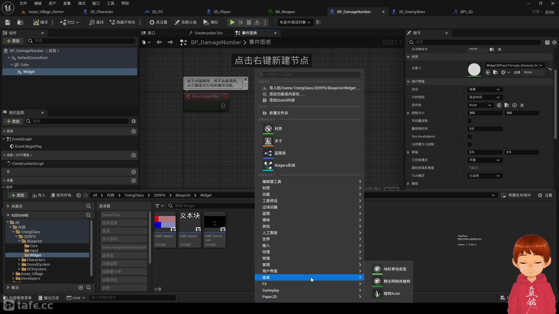Select 关卡 level asset in context menu
This screenshot has height=314, width=559.
click(x=278, y=141)
